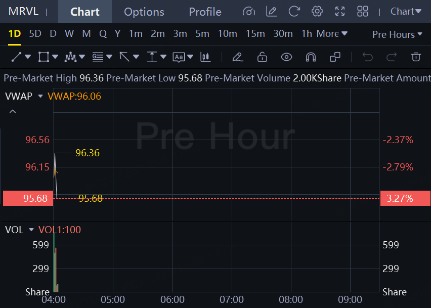Switch to the Options tab
Viewport: 431px width, 308px height.
tap(144, 12)
